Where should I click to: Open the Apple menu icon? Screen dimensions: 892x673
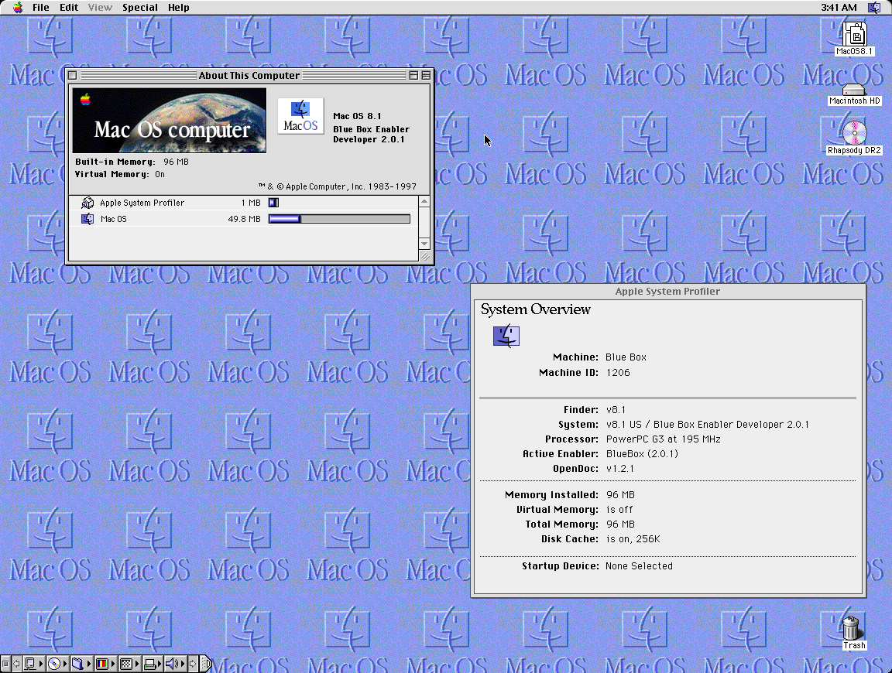tap(18, 8)
